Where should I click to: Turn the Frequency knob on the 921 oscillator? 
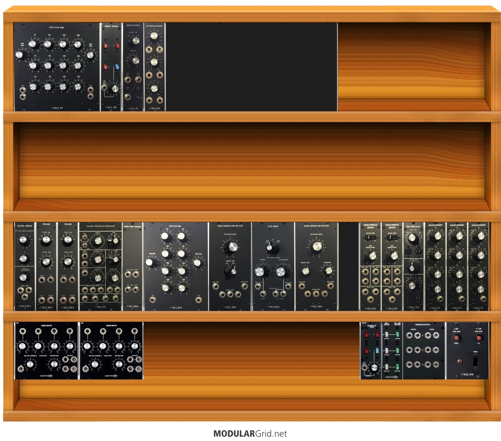point(98,241)
